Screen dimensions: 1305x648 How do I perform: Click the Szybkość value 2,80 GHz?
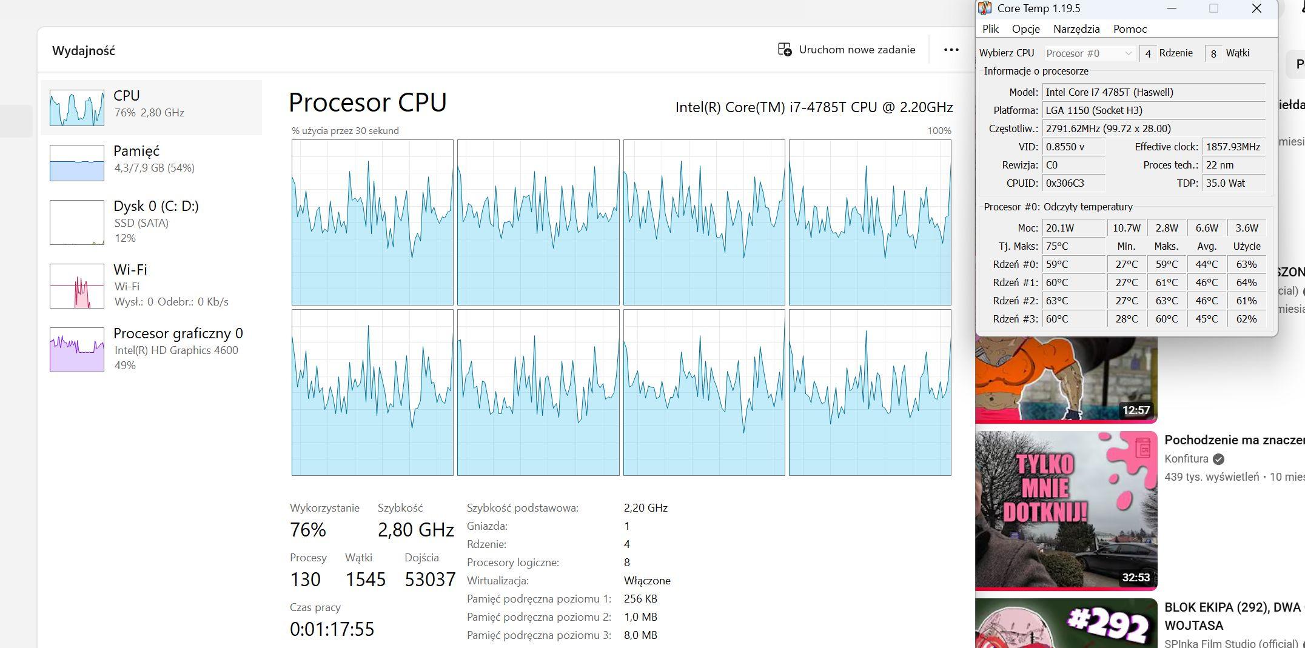click(416, 530)
